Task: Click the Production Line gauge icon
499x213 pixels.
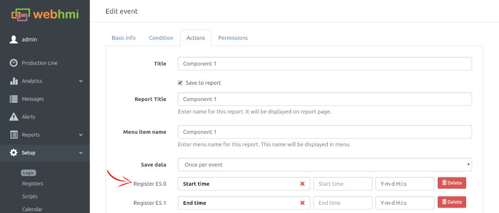Action: 14,63
